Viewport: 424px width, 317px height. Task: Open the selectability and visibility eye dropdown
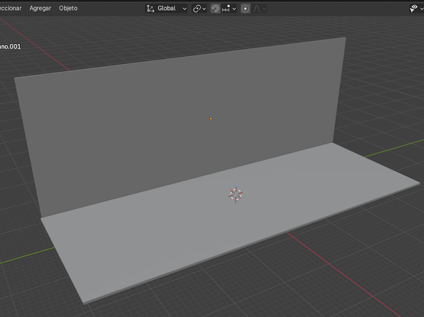point(416,9)
